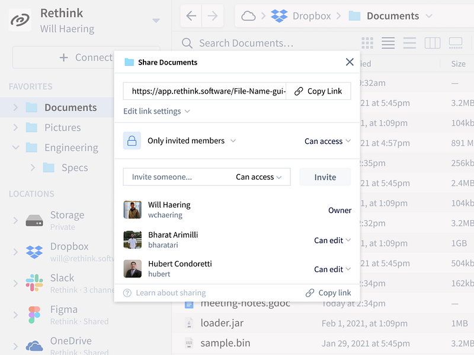
Task: Open Only invited members dropdown
Action: pos(191,141)
